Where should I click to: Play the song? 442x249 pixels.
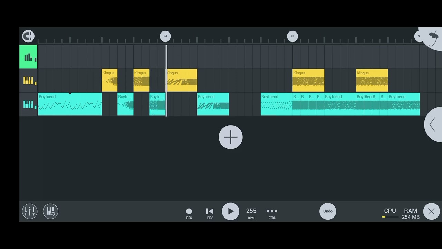point(231,211)
